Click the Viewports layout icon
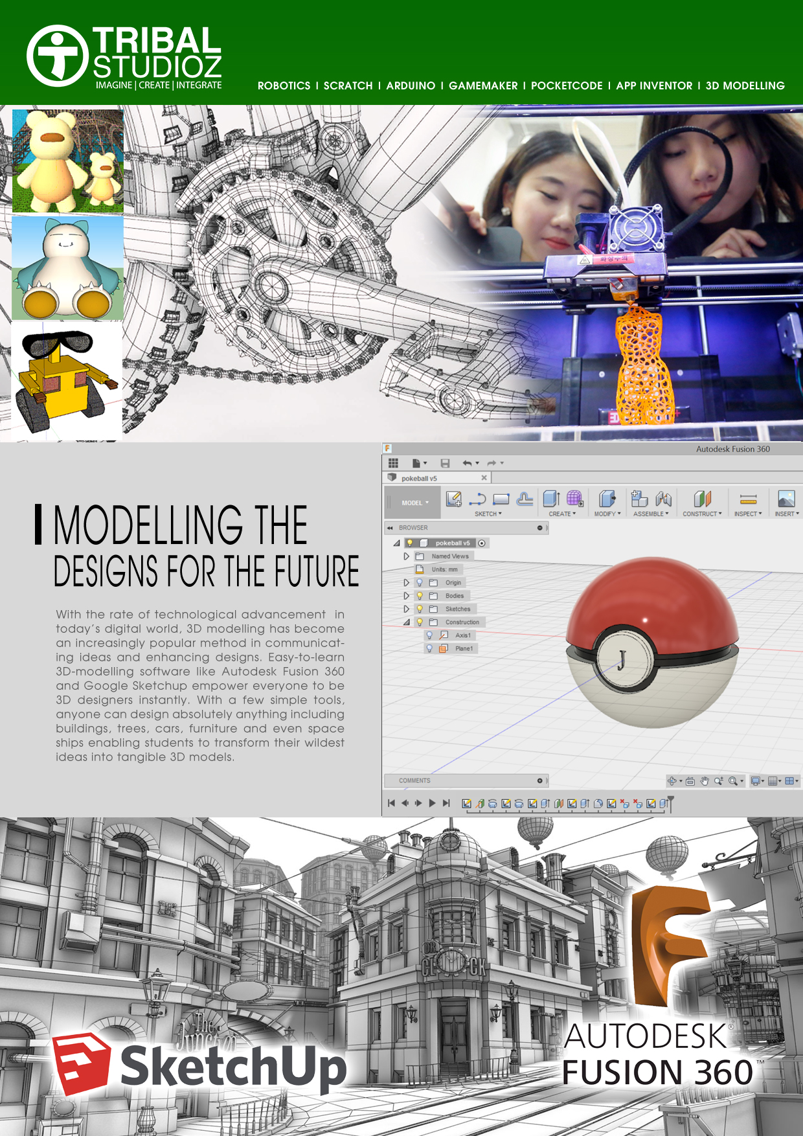The height and width of the screenshot is (1136, 803). click(789, 781)
